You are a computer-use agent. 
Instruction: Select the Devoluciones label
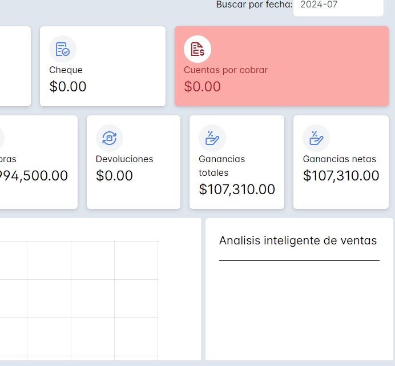[124, 159]
